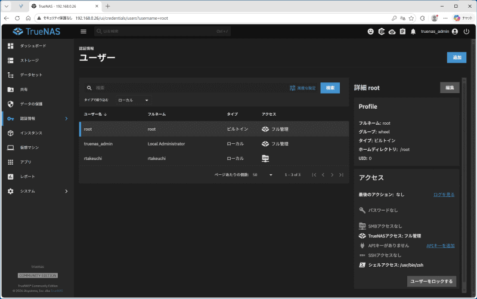Click ユーザーをロックする button
Viewport: 477px width, 299px height.
click(x=431, y=281)
